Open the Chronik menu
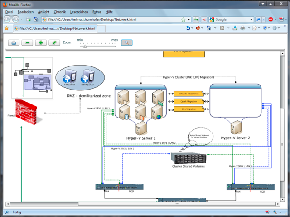Viewport: 290px width, 217px height. tap(60, 12)
